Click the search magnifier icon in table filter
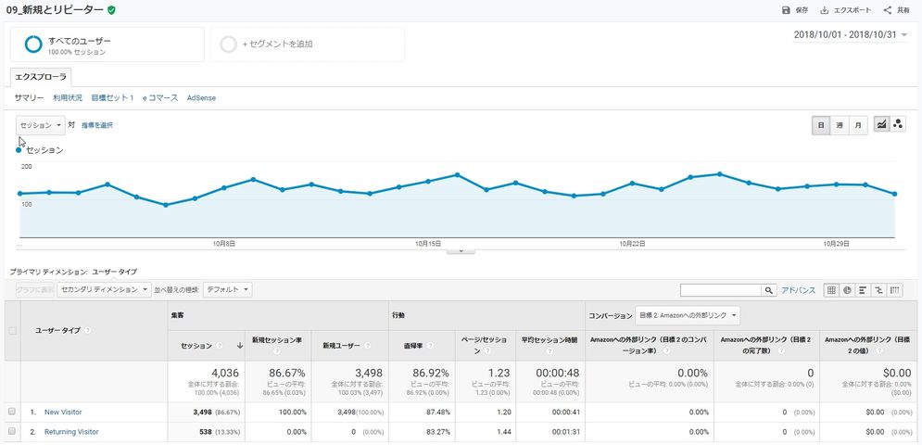Screen dimensions: 922x445 click(768, 290)
